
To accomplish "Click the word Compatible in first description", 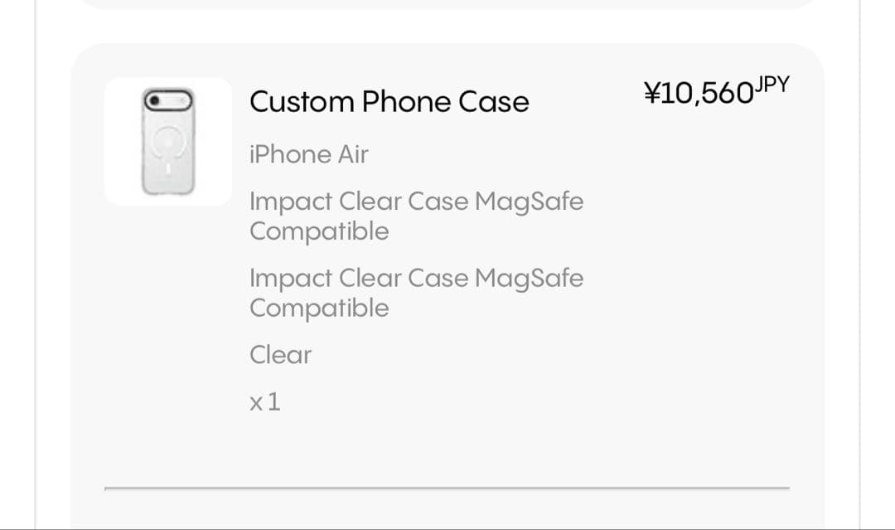I will click(x=319, y=232).
